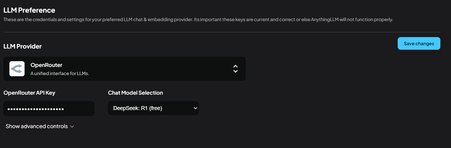Click the credentials description paragraph

[x=152, y=20]
